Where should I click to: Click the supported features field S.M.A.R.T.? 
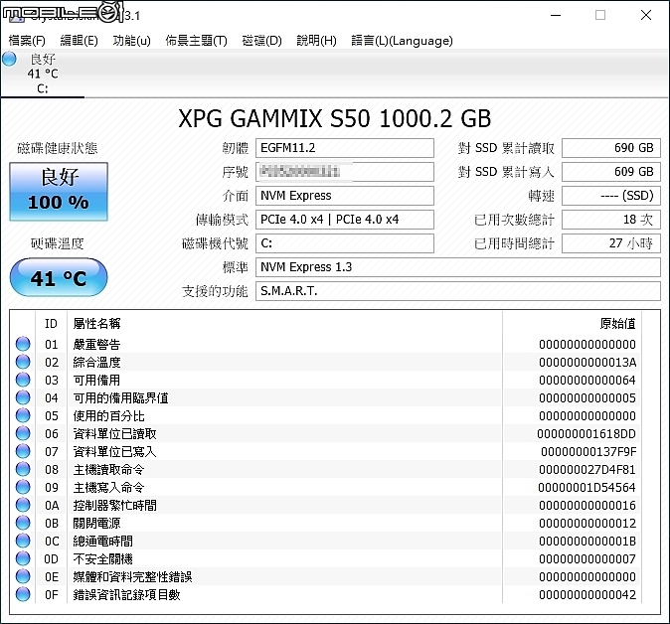tap(458, 291)
